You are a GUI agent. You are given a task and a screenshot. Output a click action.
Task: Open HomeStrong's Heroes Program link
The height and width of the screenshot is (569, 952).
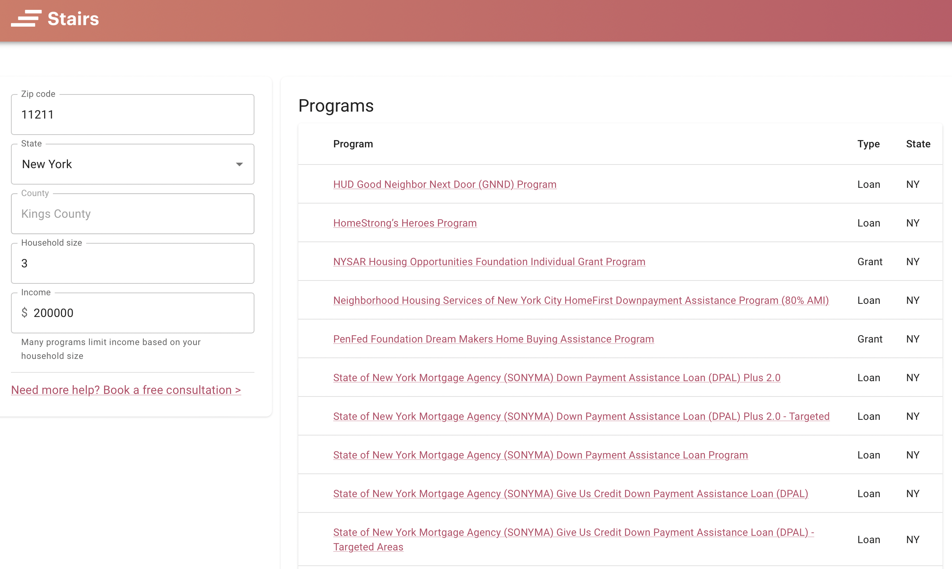coord(404,223)
